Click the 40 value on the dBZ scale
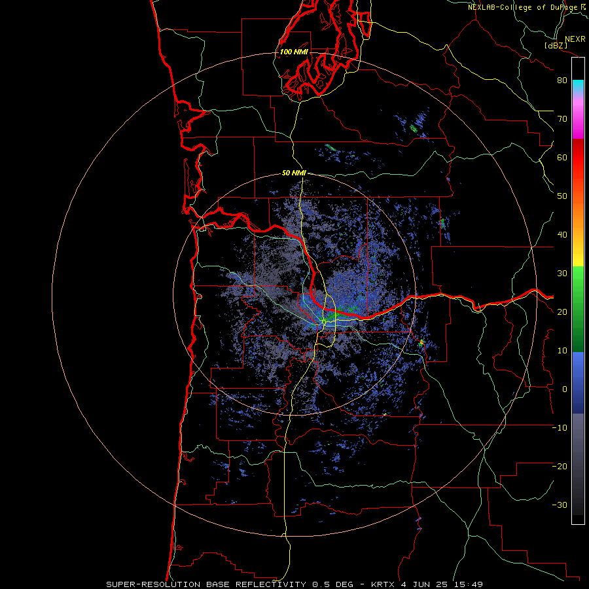 562,235
